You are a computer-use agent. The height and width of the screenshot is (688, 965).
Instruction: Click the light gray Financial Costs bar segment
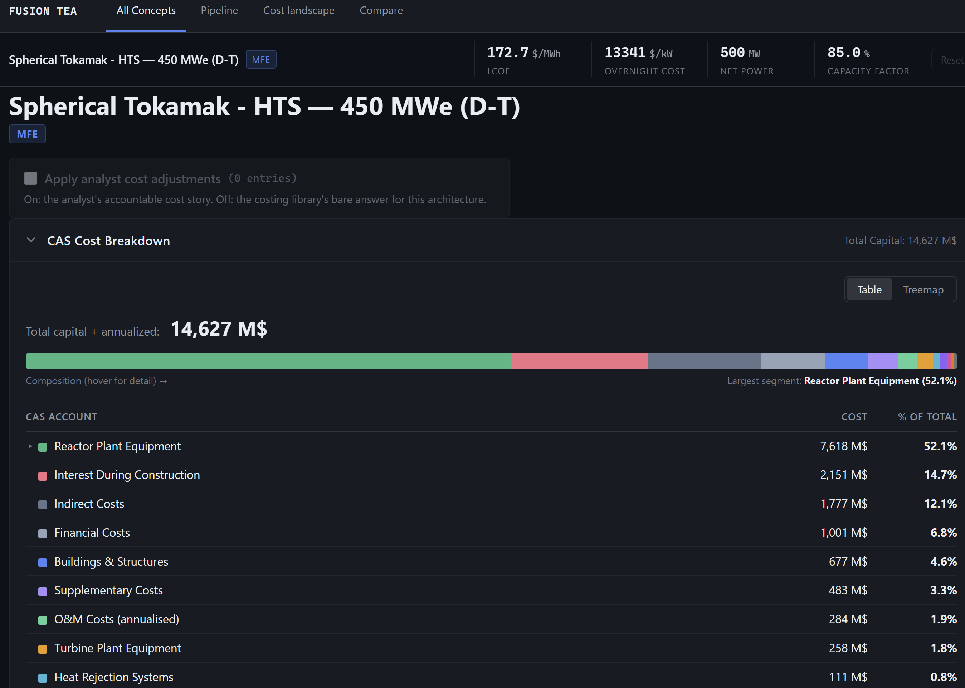pos(793,361)
